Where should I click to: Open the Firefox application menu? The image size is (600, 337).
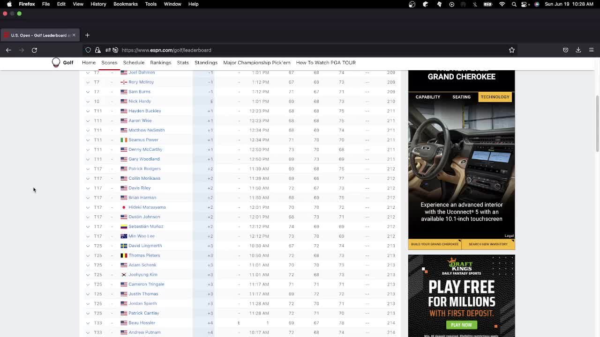(591, 50)
